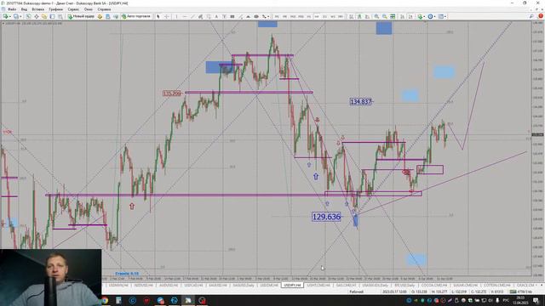Select the D1 timeframe button
The width and height of the screenshot is (545, 306).
click(x=324, y=16)
